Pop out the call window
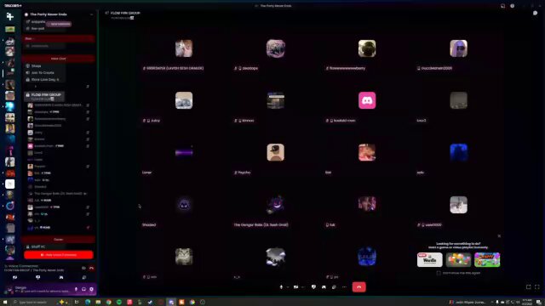The image size is (545, 306). (528, 287)
